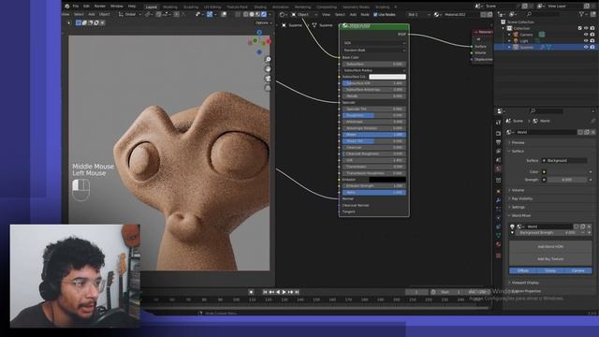This screenshot has width=599, height=337.
Task: Click Add World HDRI button
Action: 550,247
